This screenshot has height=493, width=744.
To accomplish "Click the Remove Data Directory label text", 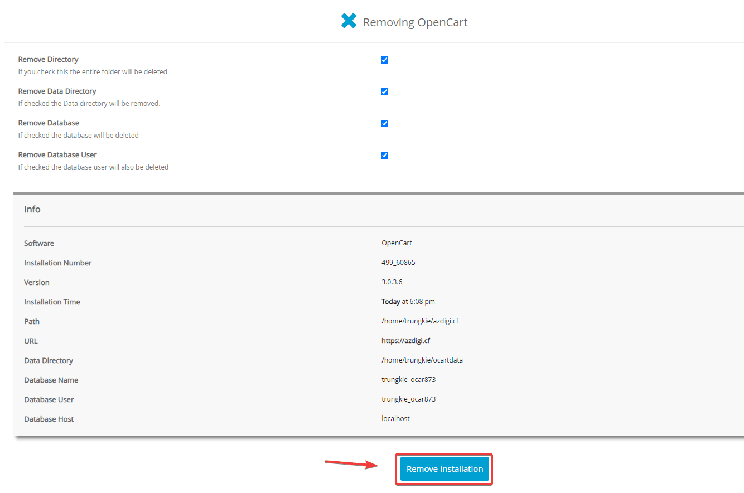I will point(57,91).
